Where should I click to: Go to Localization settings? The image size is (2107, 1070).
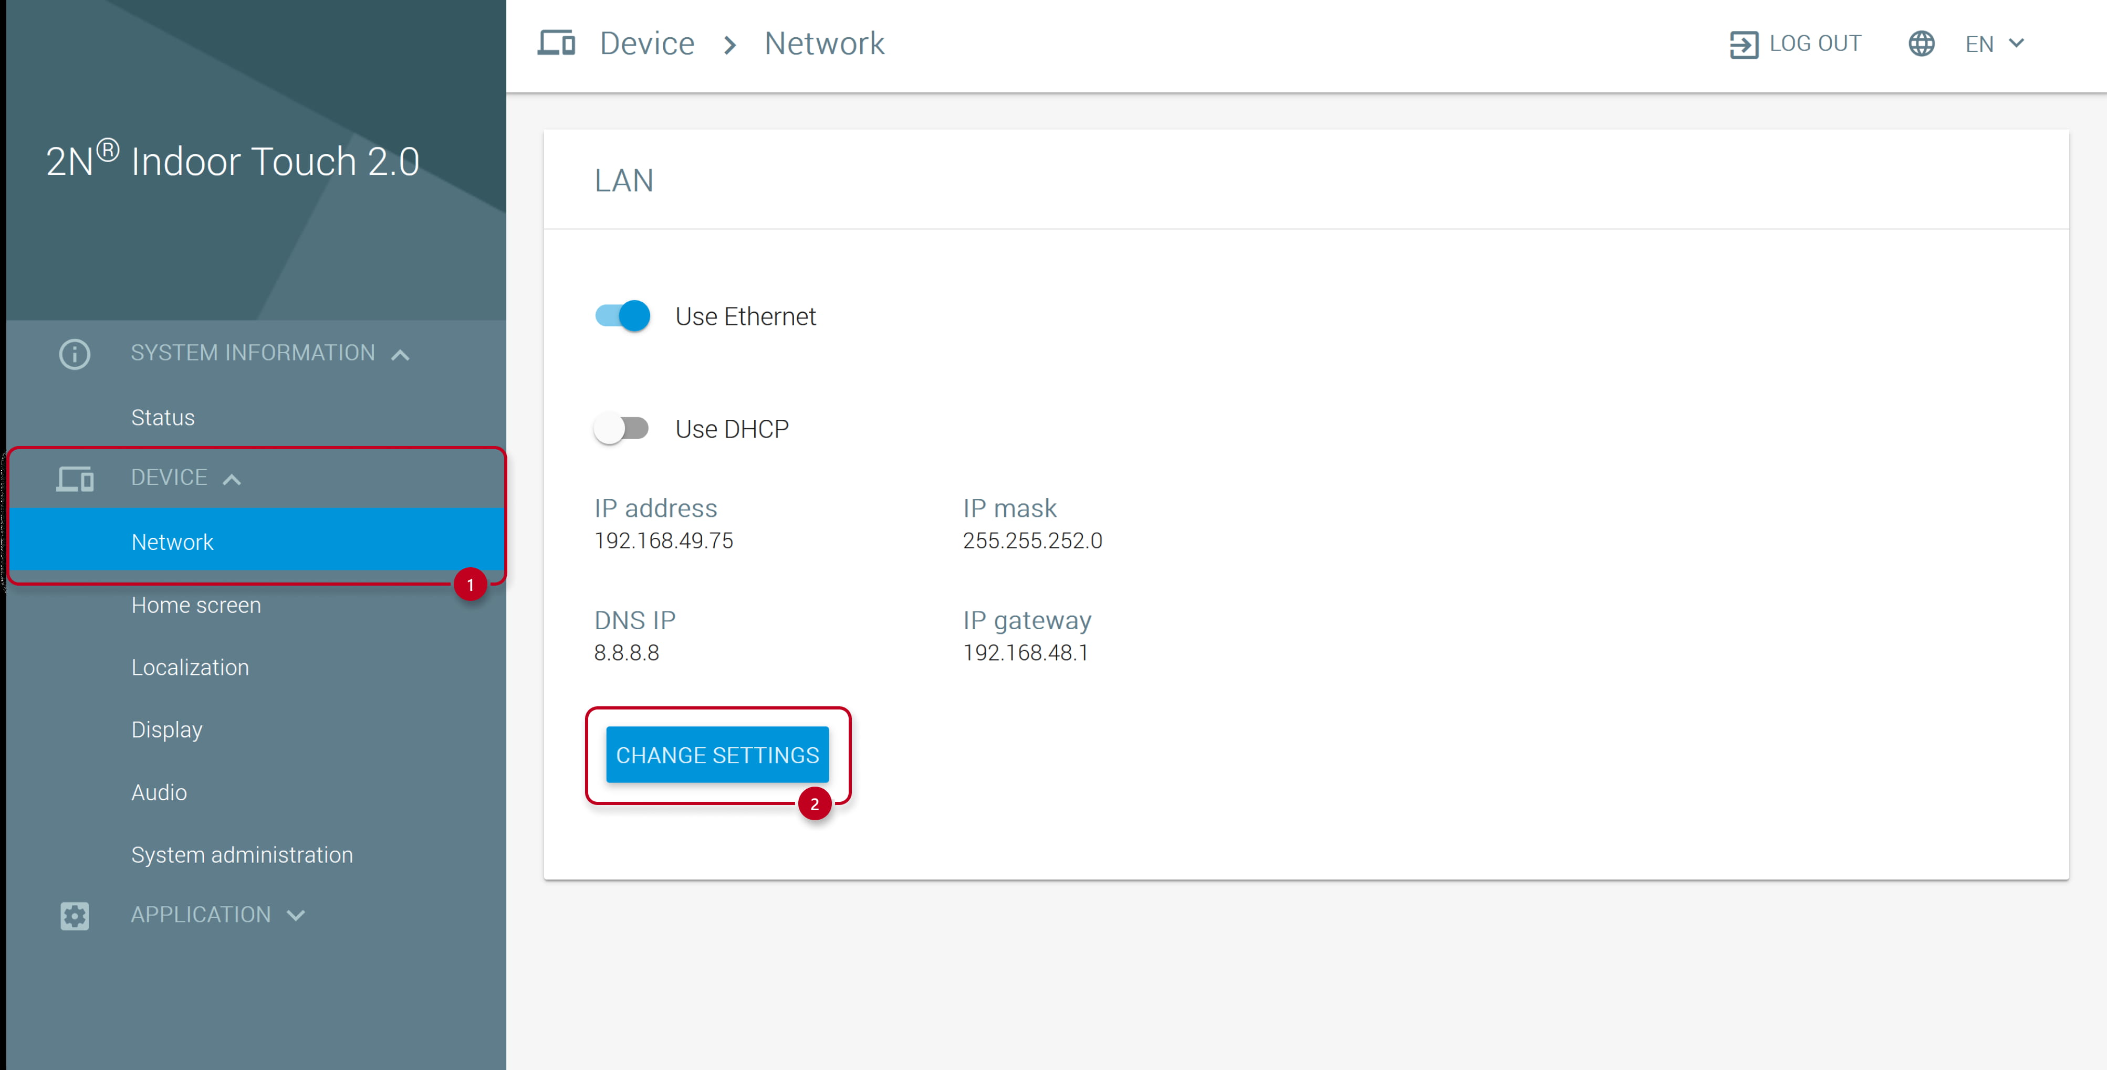coord(190,667)
